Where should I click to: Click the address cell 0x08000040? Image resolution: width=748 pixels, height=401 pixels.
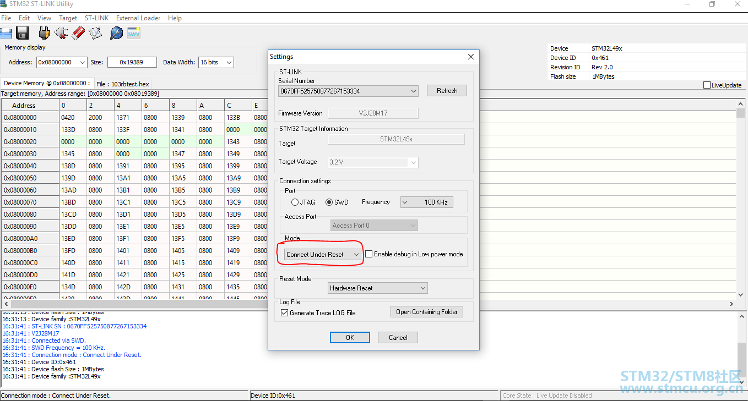tap(30, 166)
